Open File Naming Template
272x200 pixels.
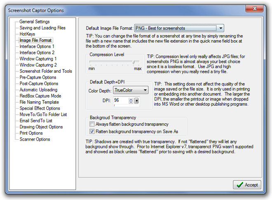(39, 102)
